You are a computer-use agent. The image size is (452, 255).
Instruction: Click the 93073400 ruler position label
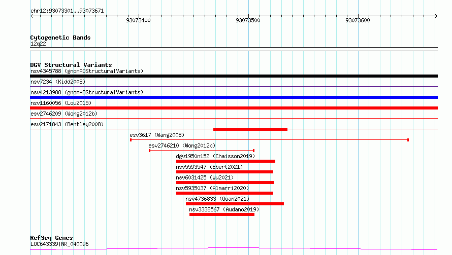[x=138, y=20]
